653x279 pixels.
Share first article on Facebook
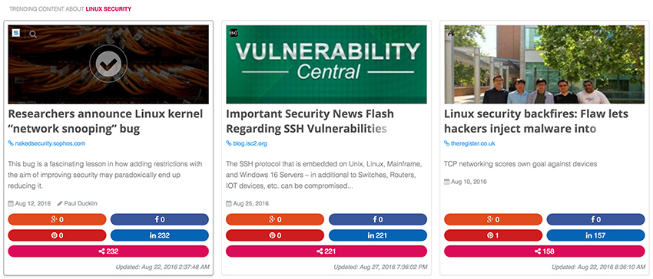coord(160,219)
